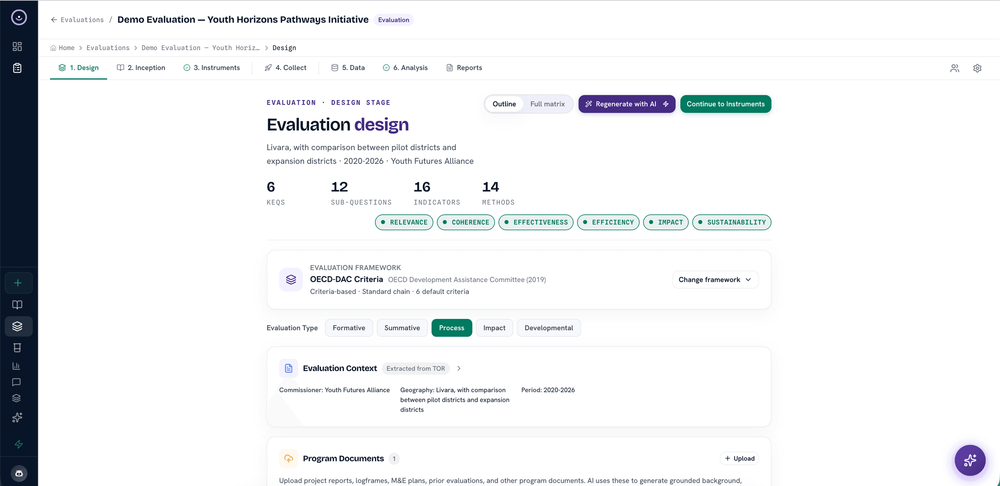The image size is (1000, 486).
Task: Click the sparkles AI icon in sidebar
Action: click(x=17, y=417)
